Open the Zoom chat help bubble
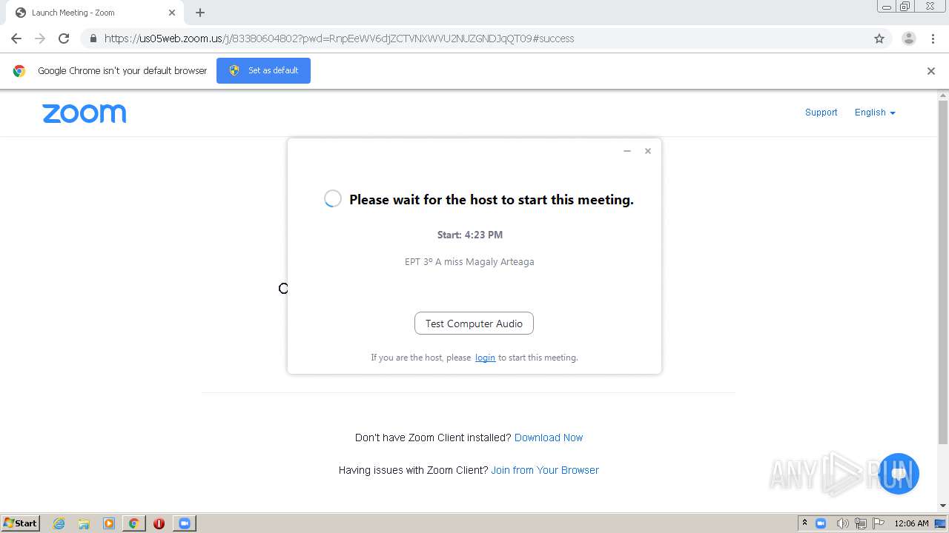The height and width of the screenshot is (533, 949). coord(899,474)
